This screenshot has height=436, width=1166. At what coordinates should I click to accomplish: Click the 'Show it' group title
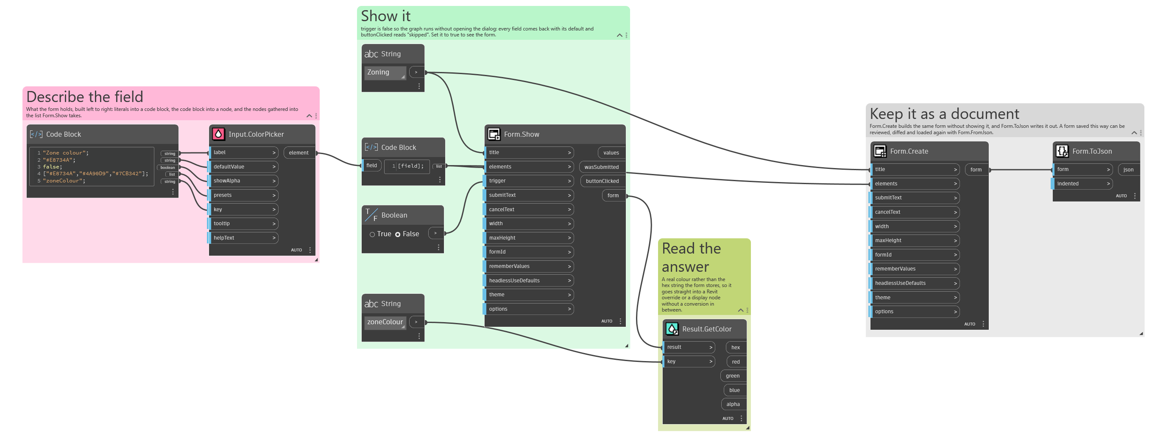[x=386, y=16]
